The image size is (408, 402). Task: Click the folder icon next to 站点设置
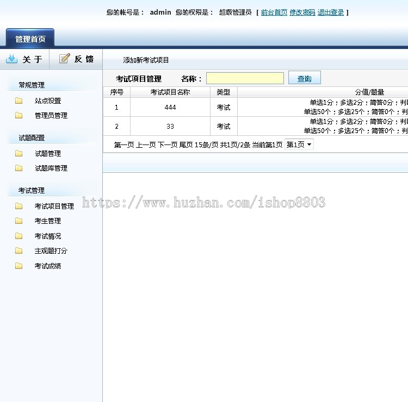pos(18,100)
